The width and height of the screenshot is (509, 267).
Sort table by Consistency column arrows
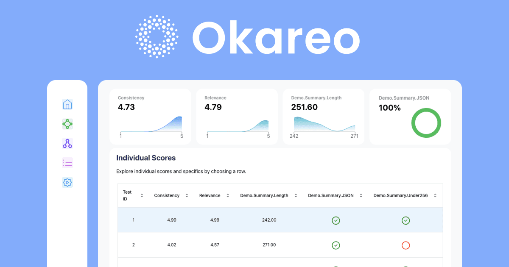[187, 195]
